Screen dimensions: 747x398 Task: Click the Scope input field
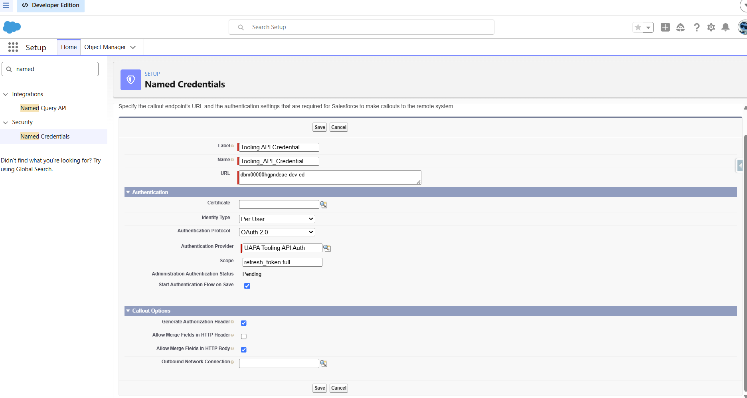pyautogui.click(x=282, y=262)
